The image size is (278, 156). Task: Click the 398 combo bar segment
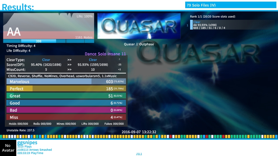pyautogui.click(x=38, y=41)
